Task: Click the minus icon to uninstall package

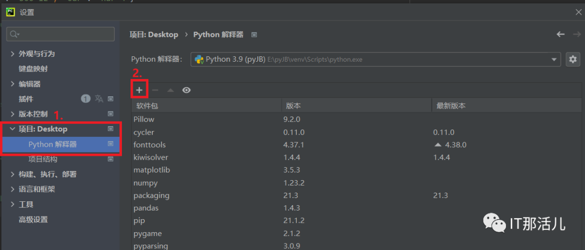Action: pyautogui.click(x=155, y=90)
